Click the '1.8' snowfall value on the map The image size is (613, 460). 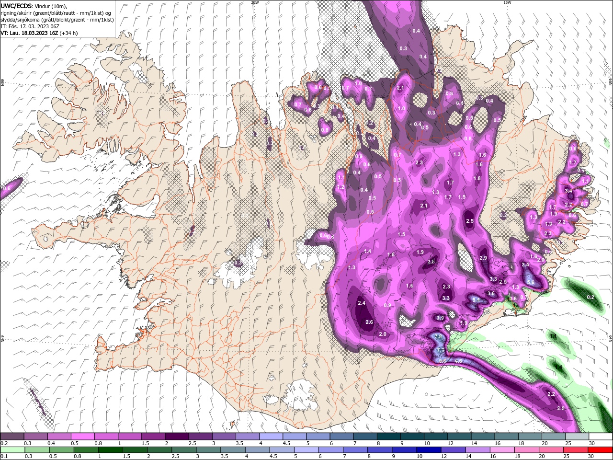point(477,178)
